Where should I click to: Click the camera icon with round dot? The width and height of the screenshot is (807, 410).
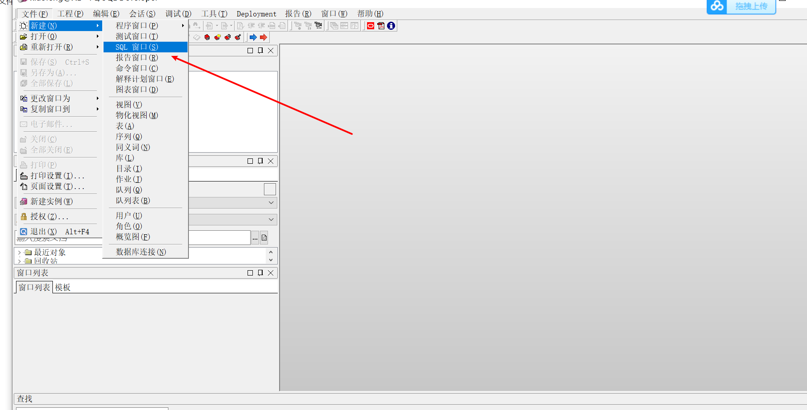(x=298, y=26)
